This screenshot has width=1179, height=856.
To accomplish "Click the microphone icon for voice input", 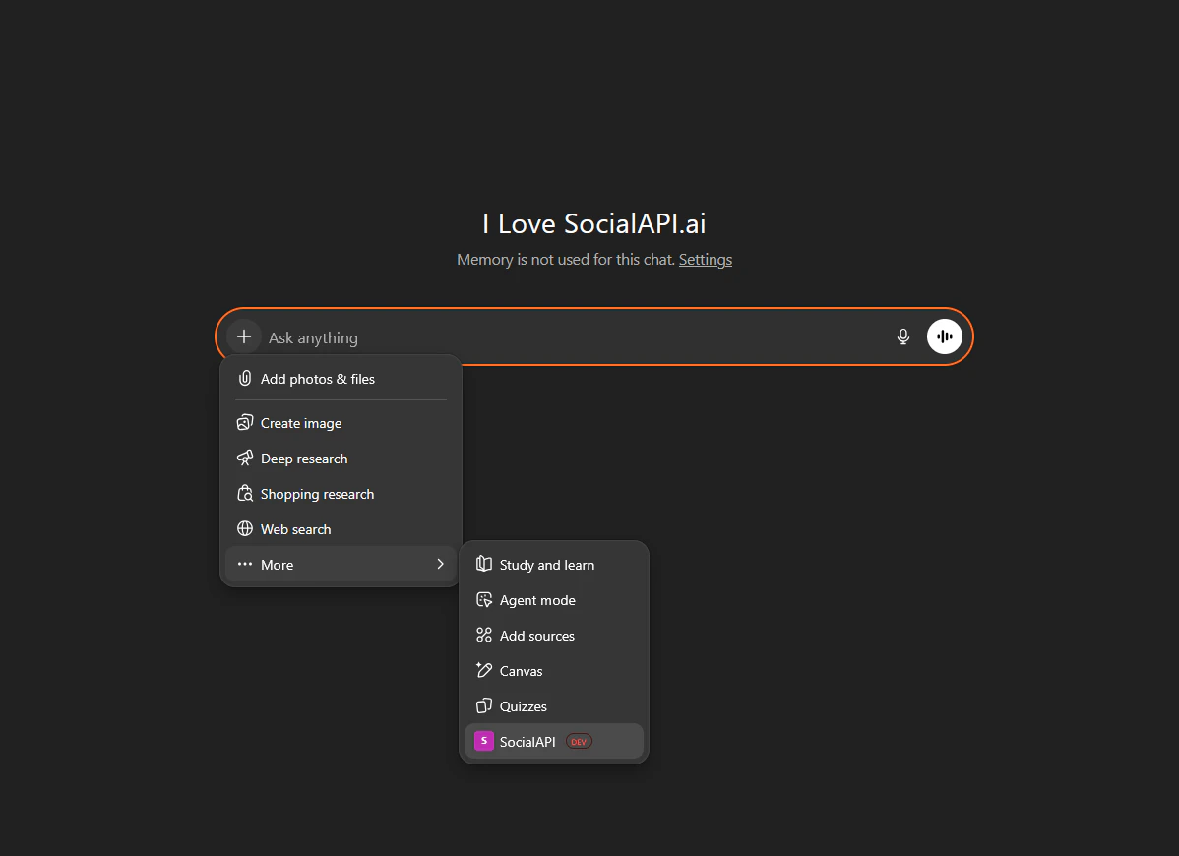I will [x=902, y=336].
